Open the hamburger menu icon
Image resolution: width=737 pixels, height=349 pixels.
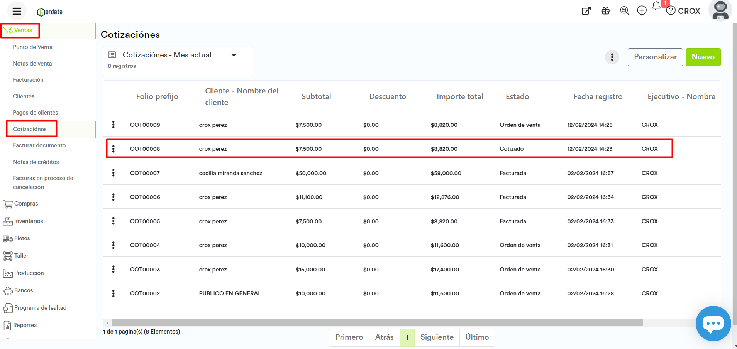pos(17,11)
